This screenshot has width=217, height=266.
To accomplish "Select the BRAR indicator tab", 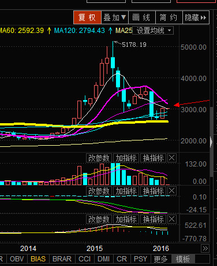I will [x=62, y=259].
